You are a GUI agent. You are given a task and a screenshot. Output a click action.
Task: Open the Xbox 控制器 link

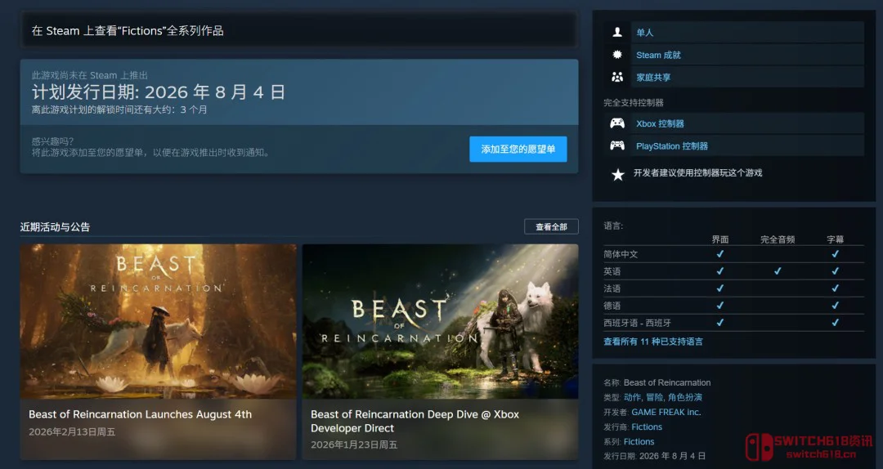[x=660, y=123]
